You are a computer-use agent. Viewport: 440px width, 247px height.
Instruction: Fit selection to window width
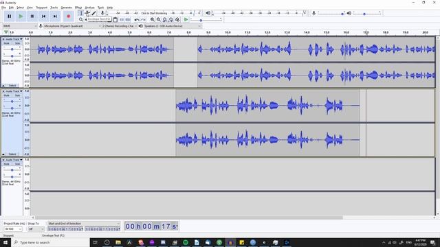click(x=165, y=20)
